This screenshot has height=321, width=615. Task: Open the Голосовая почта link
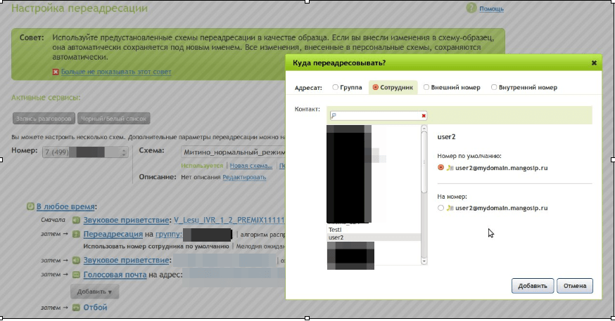pyautogui.click(x=115, y=275)
